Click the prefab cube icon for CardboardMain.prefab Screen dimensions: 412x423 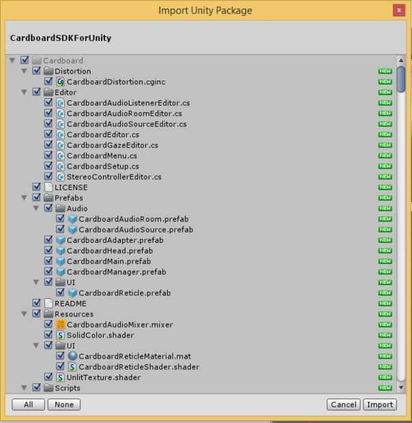[x=61, y=261]
